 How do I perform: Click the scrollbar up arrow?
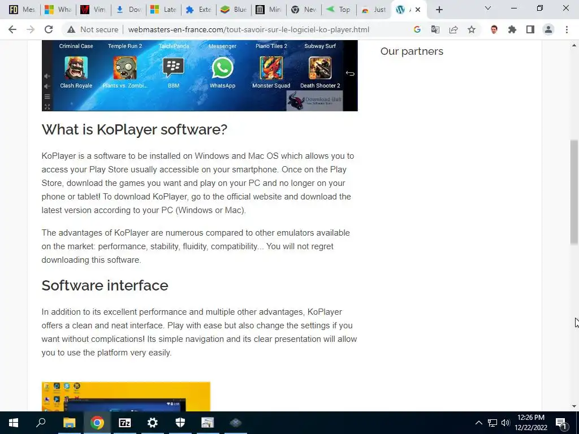[574, 45]
